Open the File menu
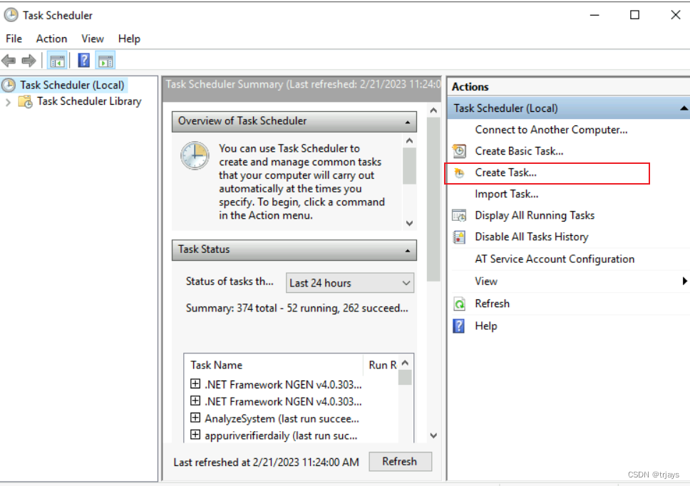The image size is (690, 486). point(14,38)
